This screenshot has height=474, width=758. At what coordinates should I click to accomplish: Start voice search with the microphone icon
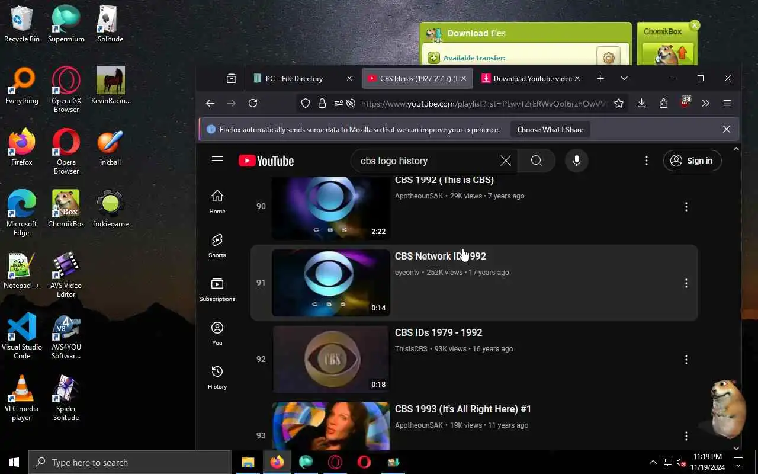577,161
